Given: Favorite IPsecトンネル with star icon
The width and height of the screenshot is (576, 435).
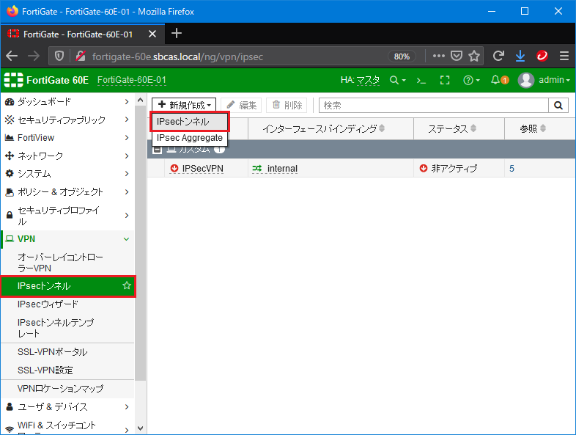Looking at the screenshot, I should (x=127, y=285).
